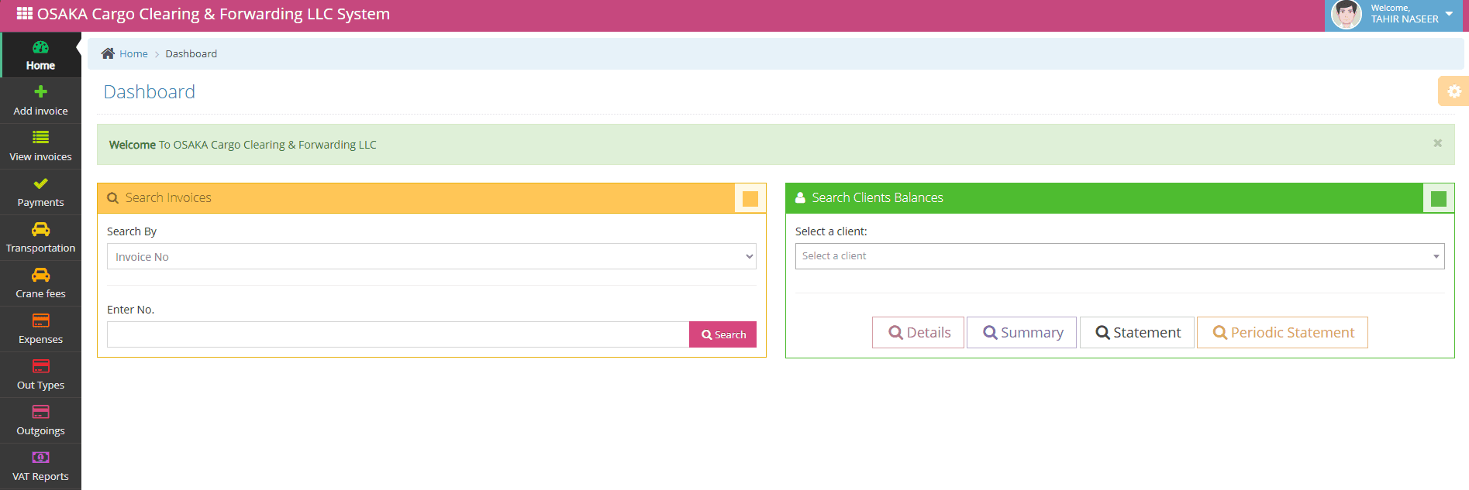This screenshot has width=1469, height=490.
Task: Select the Add invoice menu label
Action: coord(40,111)
